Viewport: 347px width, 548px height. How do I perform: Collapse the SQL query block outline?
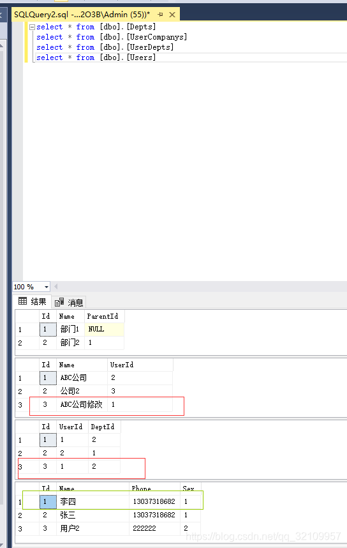32,27
